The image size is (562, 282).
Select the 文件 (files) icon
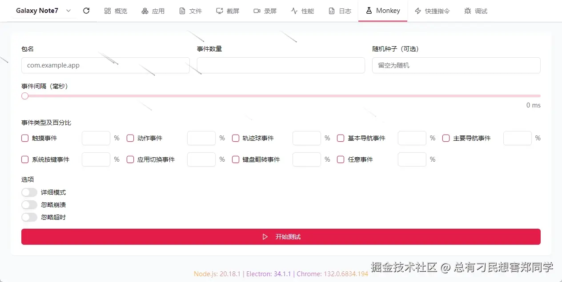(182, 11)
